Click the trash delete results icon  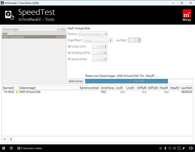tap(11, 139)
